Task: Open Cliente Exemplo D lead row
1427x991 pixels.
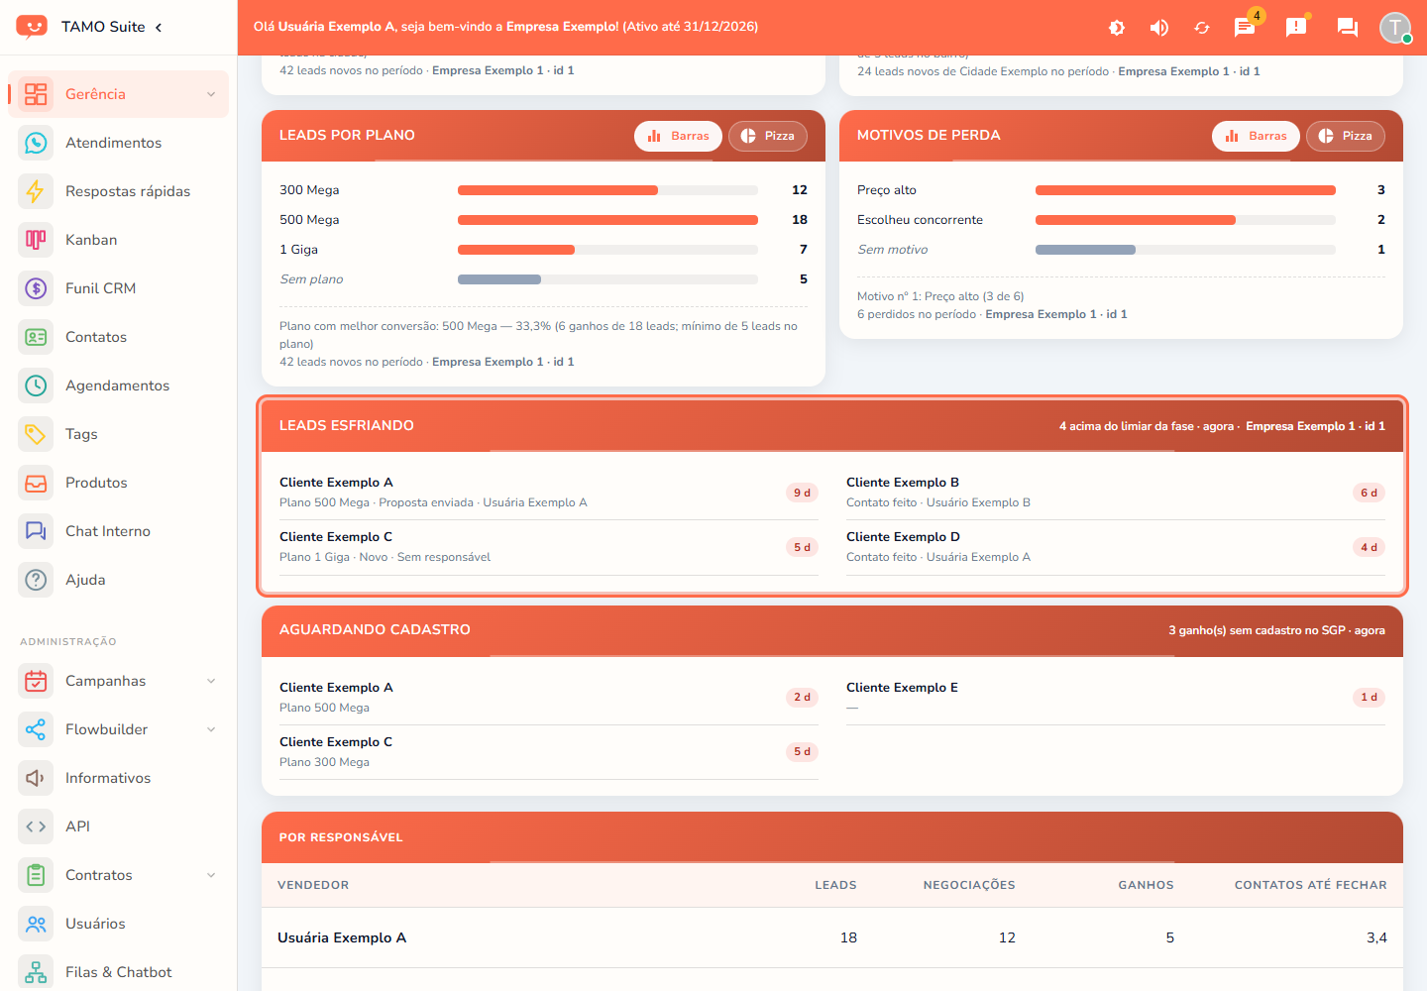Action: (1116, 547)
